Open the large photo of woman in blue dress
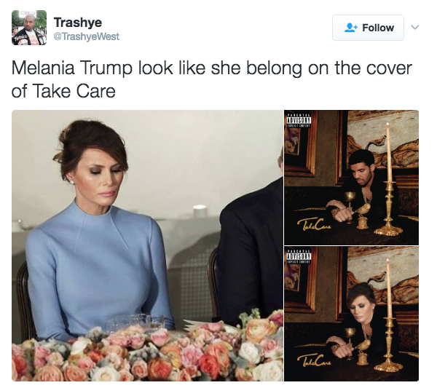 coord(147,245)
